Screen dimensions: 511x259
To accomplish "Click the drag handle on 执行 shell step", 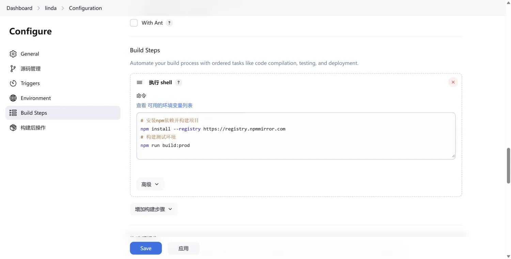I will (139, 82).
